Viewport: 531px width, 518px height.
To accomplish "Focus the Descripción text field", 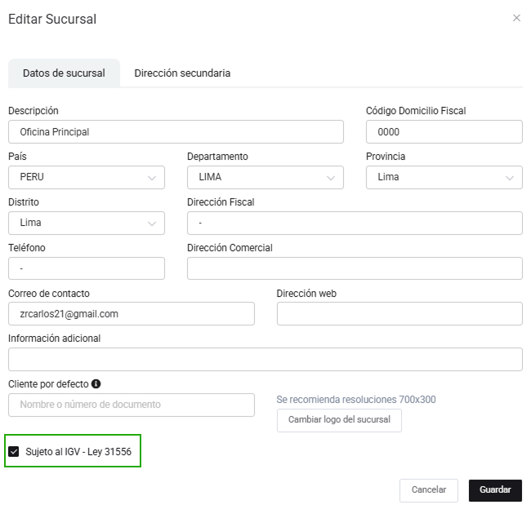I will 176,131.
